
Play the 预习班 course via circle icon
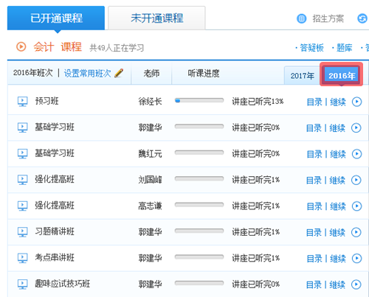(x=356, y=102)
